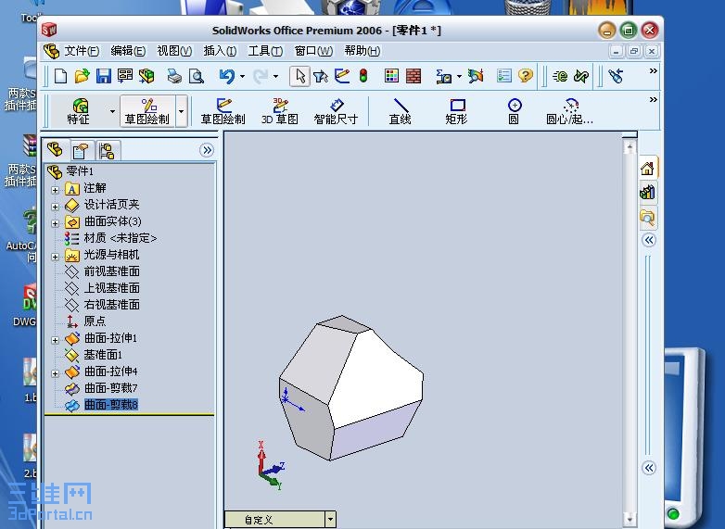Open the 帮助(H) menu

362,51
